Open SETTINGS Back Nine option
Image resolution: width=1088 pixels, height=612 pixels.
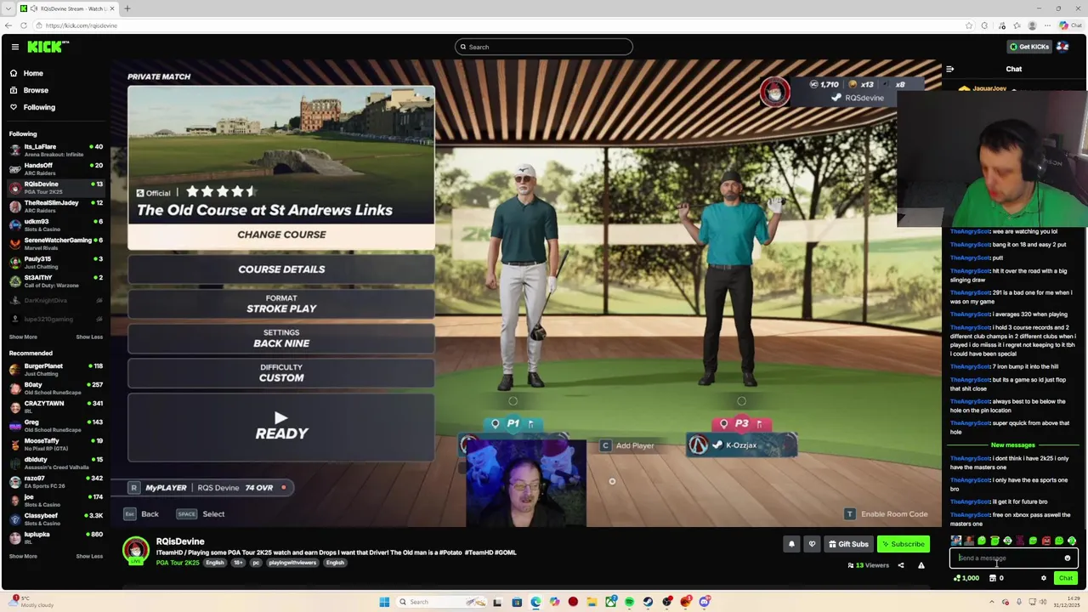[x=281, y=338]
